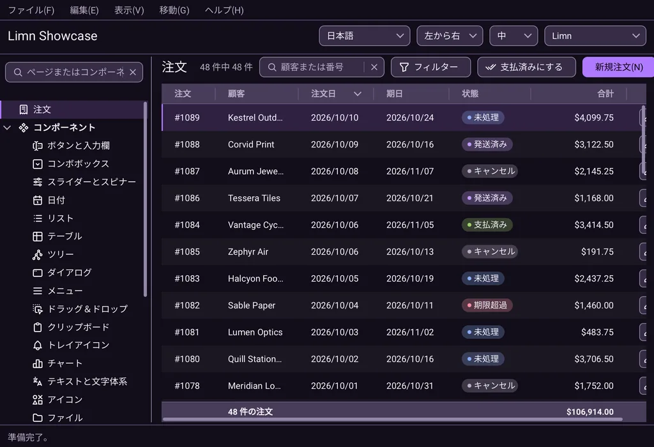This screenshot has width=654, height=447.
Task: Click the $106,914.00 total sum
Action: [x=589, y=412]
